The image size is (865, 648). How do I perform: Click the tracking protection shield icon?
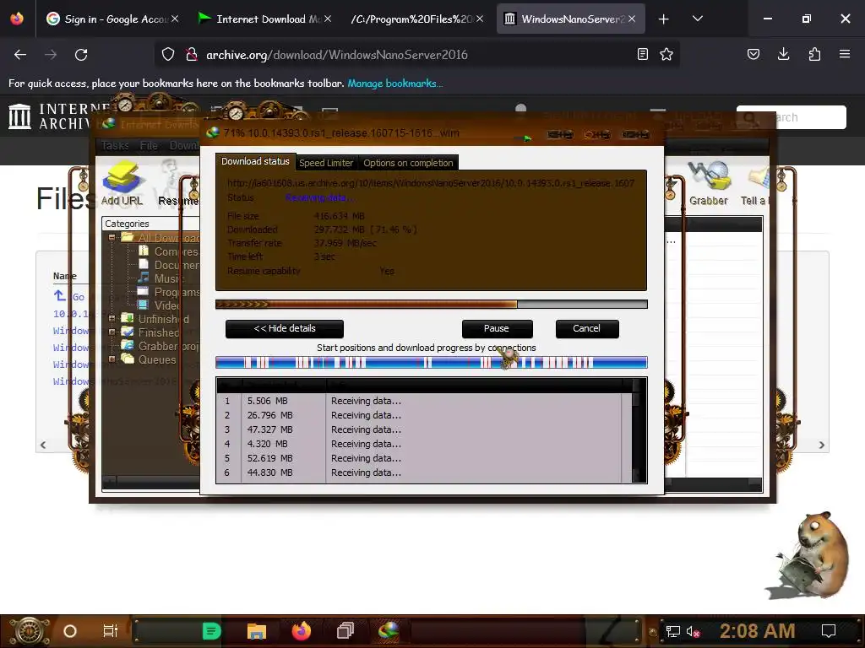pos(168,54)
